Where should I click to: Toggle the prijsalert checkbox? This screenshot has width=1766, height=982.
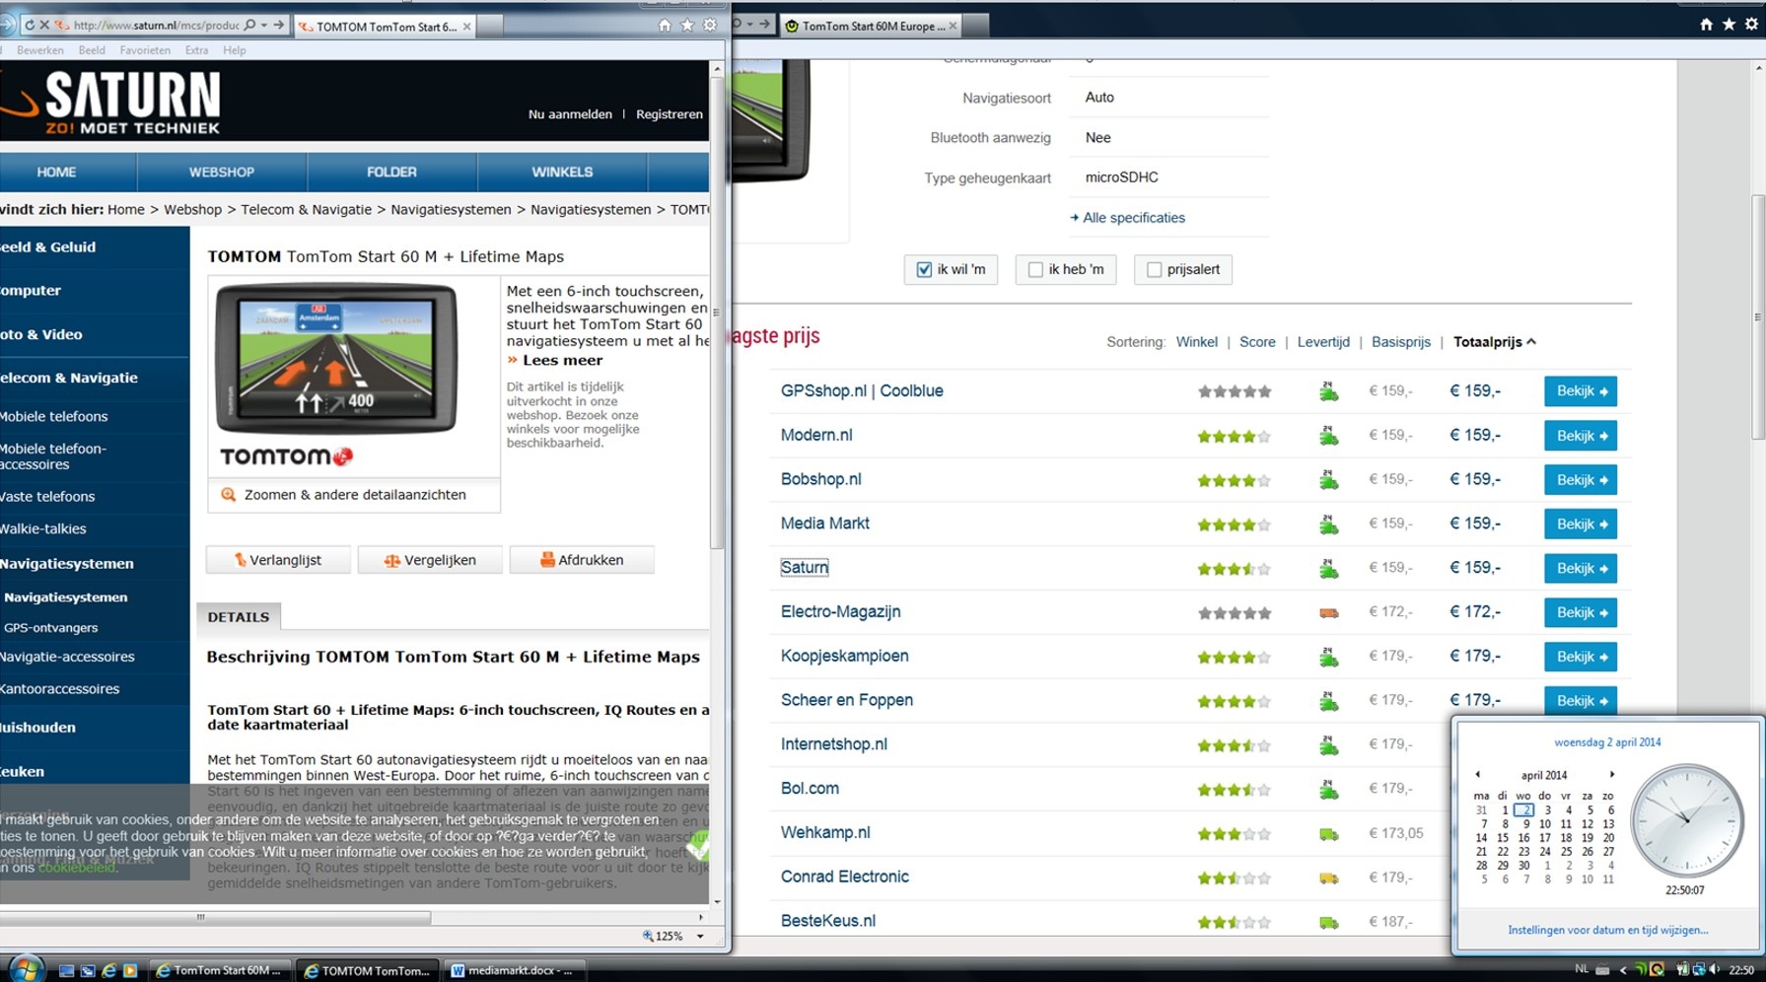coord(1154,269)
